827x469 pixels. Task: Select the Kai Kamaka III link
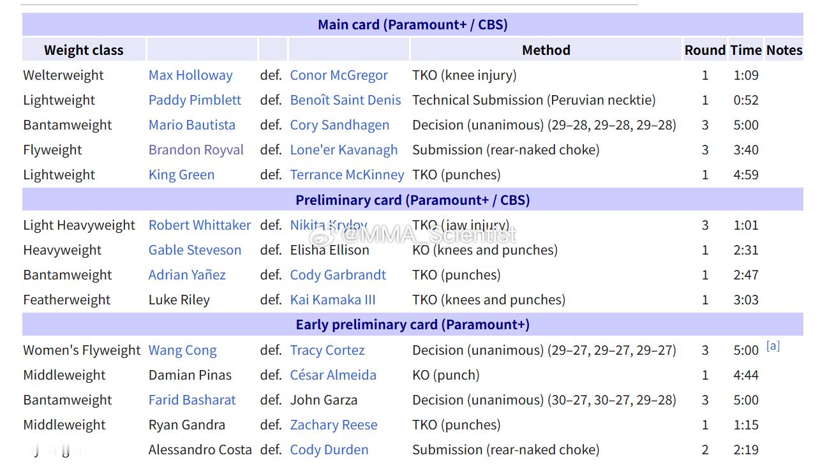[332, 300]
